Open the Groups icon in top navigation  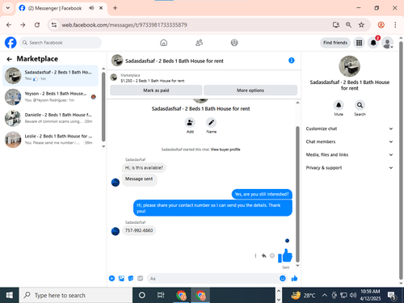(x=234, y=43)
